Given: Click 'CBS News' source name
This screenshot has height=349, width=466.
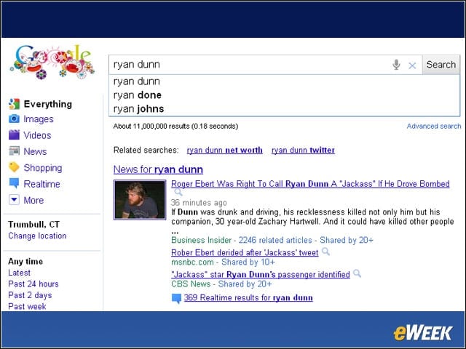Looking at the screenshot, I should [191, 284].
